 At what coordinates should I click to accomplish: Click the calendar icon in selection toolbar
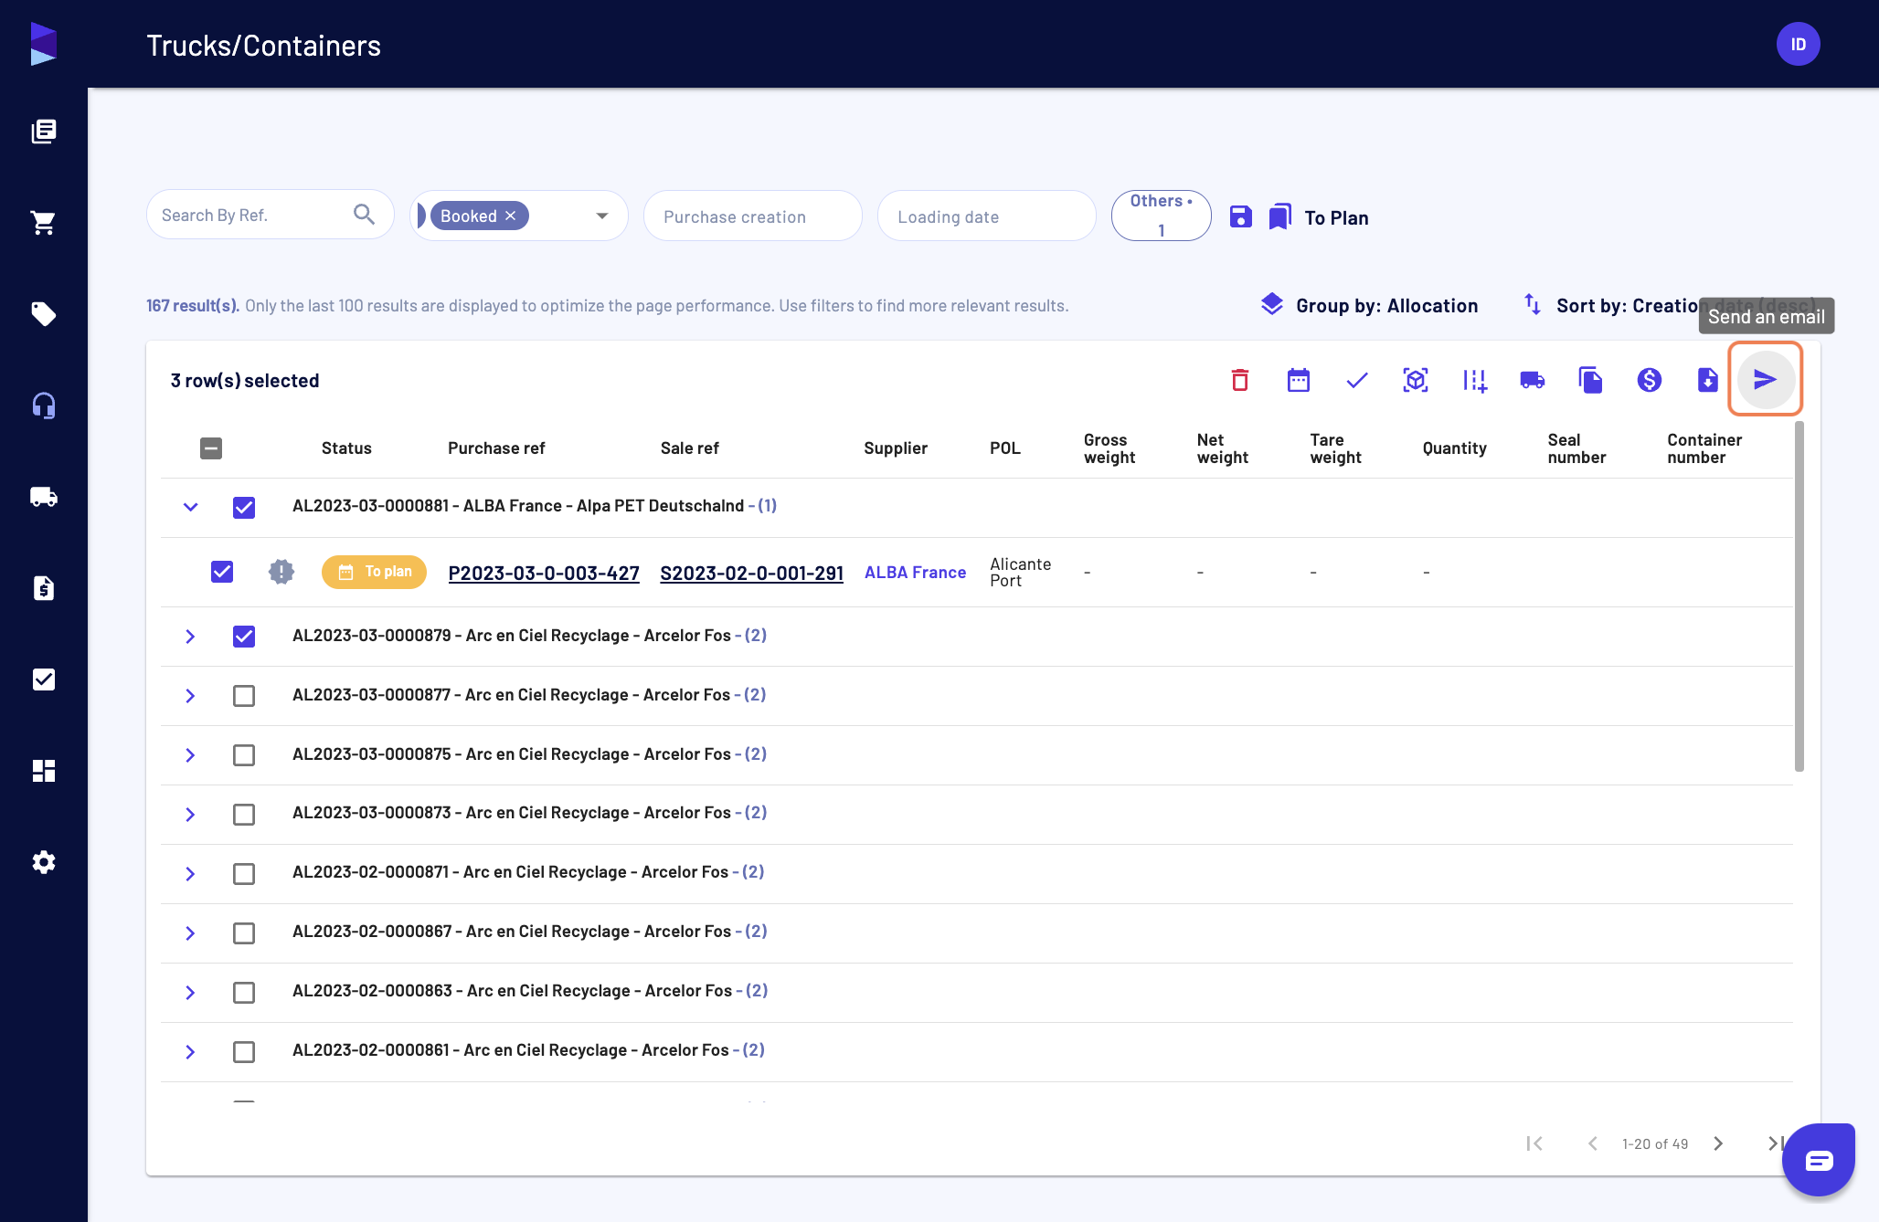(x=1298, y=380)
